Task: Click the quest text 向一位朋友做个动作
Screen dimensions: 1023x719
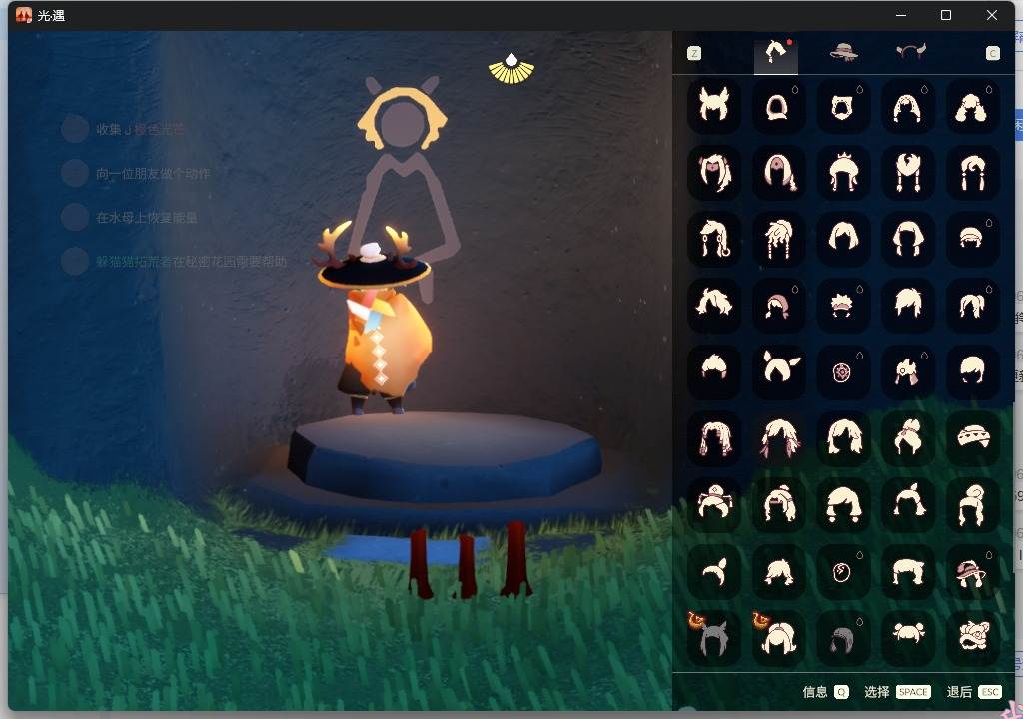Action: (x=153, y=174)
